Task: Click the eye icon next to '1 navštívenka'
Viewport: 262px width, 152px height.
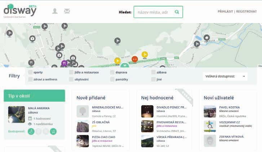Action: coord(30,124)
